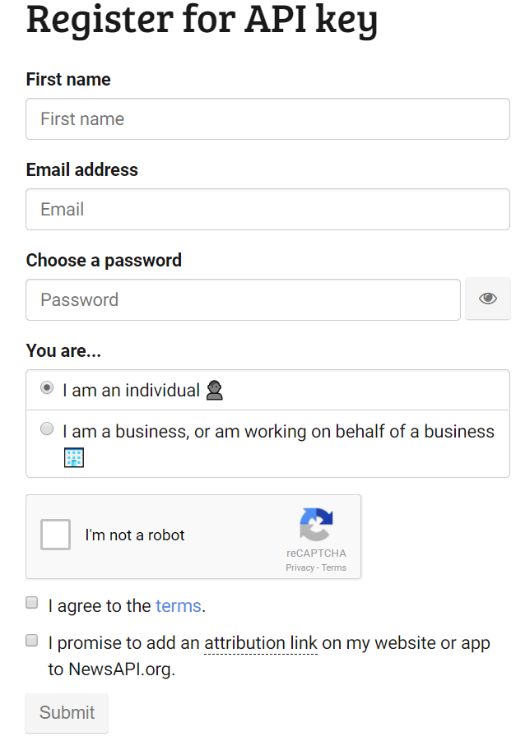Click into the Email input field
Viewport: 525px width, 741px height.
pos(267,210)
